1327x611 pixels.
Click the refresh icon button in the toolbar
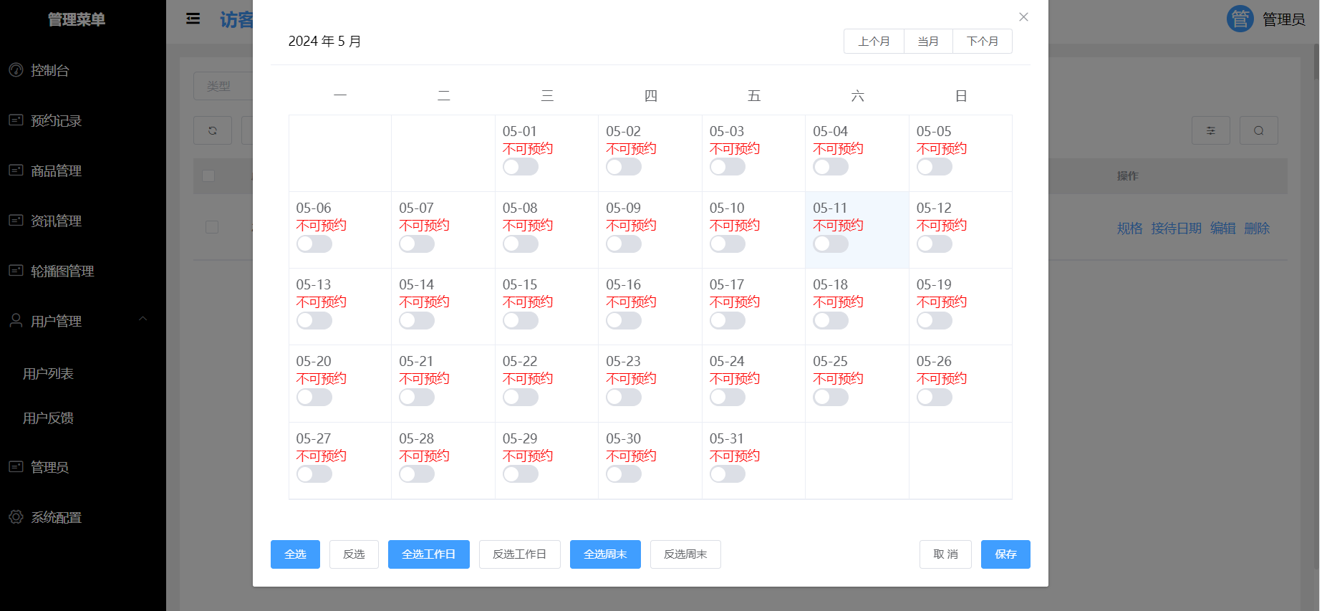(213, 130)
